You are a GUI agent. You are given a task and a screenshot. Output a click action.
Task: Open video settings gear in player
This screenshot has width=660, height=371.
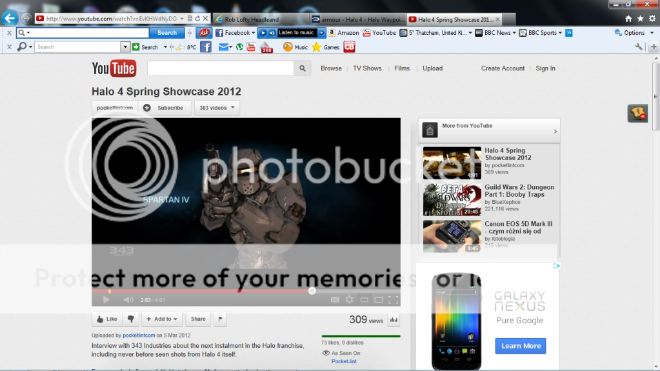point(349,299)
